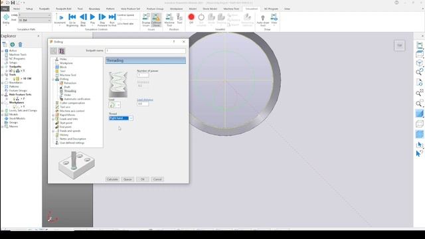
Task: Switch to the View ribbon tab
Action: [x=287, y=9]
